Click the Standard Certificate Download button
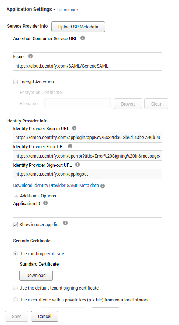 [x=36, y=275]
